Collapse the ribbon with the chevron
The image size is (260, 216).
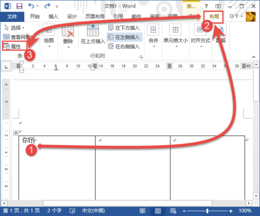254,57
